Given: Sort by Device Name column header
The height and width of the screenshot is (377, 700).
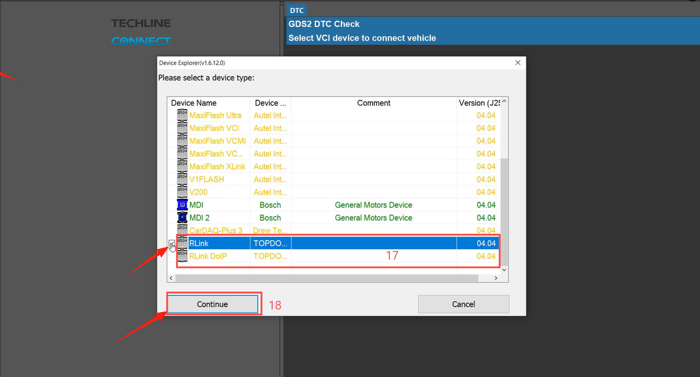Looking at the screenshot, I should coord(209,103).
